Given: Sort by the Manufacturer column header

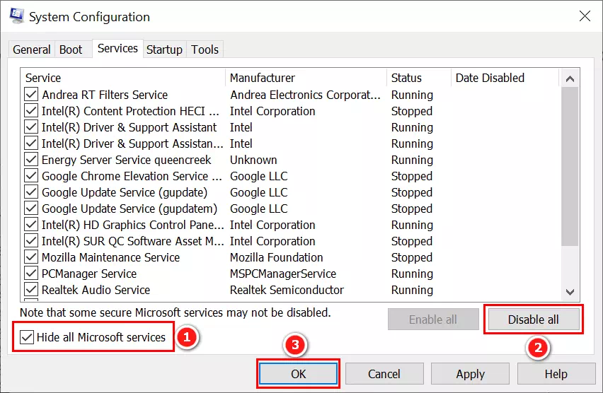Looking at the screenshot, I should (306, 78).
